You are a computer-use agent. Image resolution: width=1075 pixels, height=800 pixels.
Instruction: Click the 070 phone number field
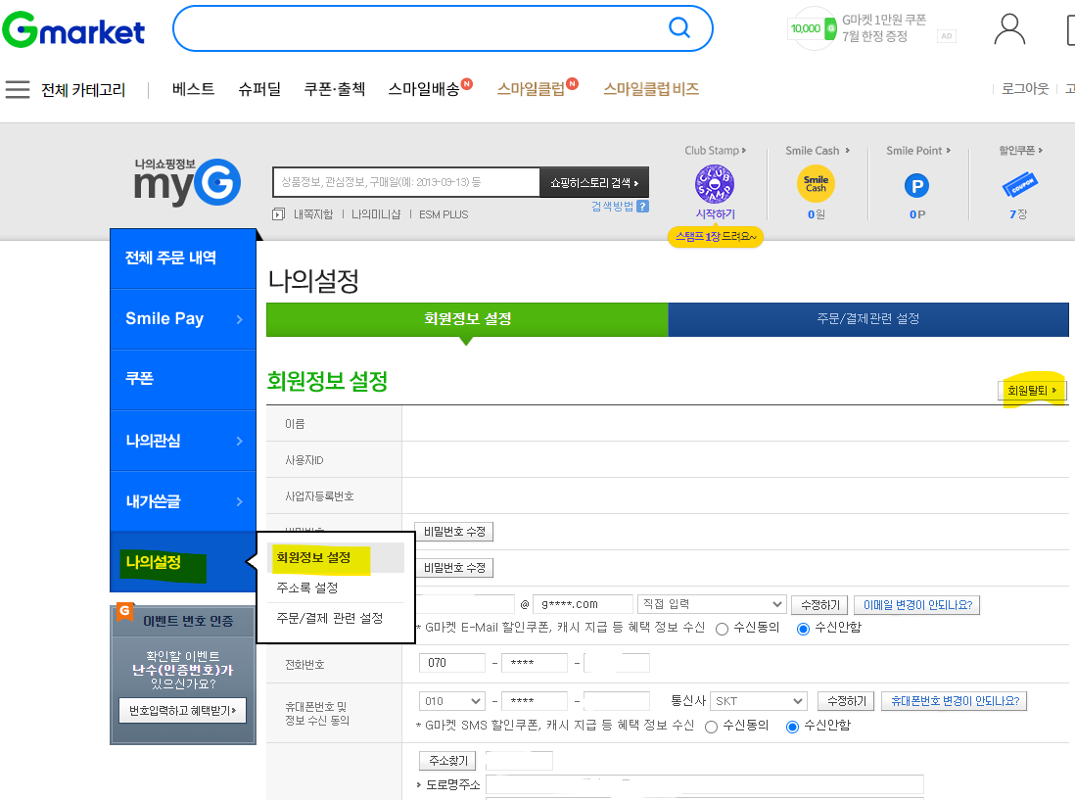[451, 663]
